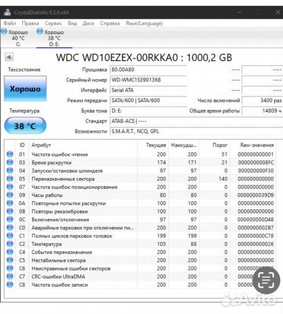Image resolution: width=283 pixels, height=314 pixels.
Task: Select Повторные попытки раскрутки attribute text
Action: click(69, 204)
